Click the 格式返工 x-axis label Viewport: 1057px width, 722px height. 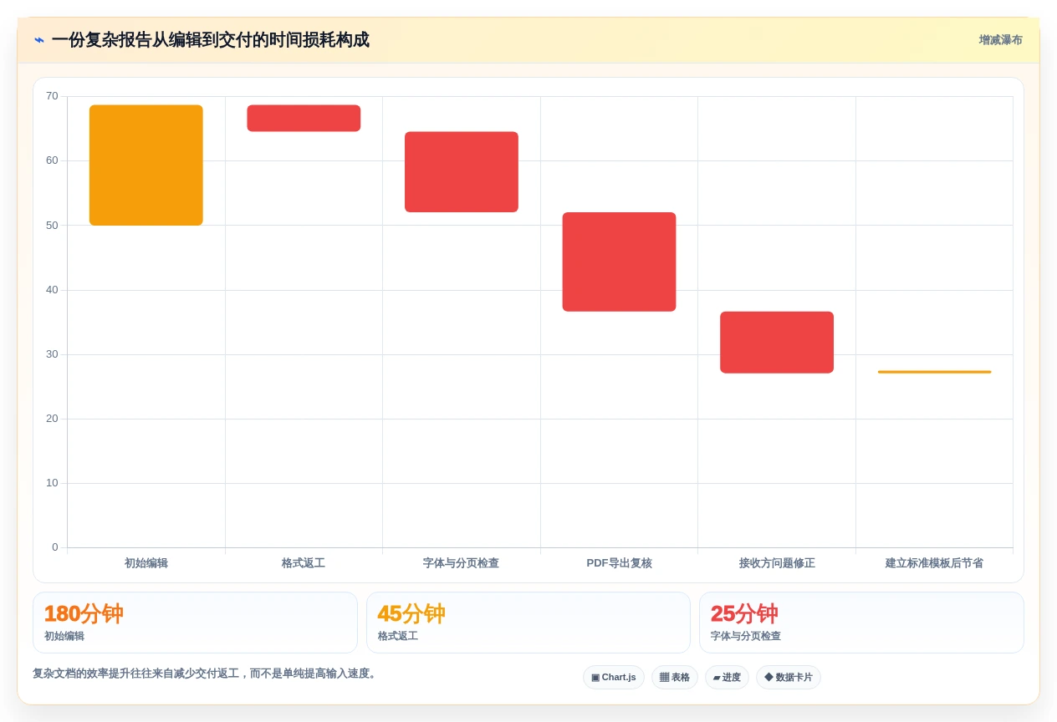click(x=304, y=563)
